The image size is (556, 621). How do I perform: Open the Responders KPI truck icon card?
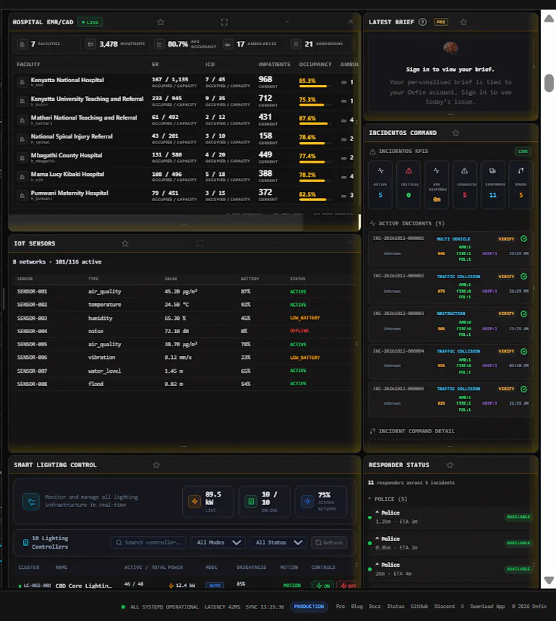click(x=493, y=184)
